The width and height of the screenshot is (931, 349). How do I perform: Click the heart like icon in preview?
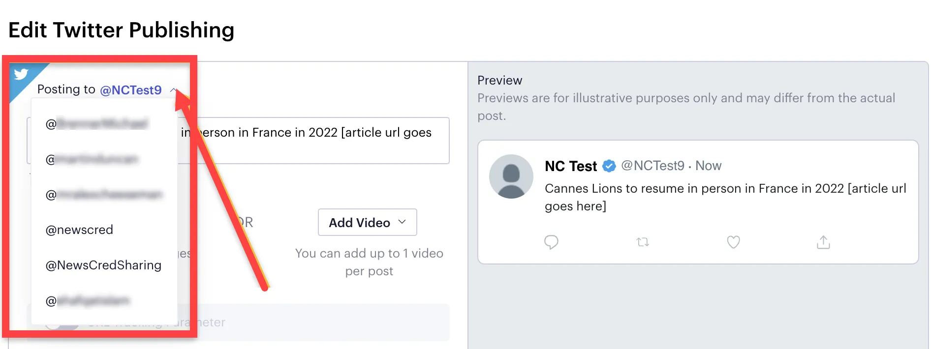point(733,242)
